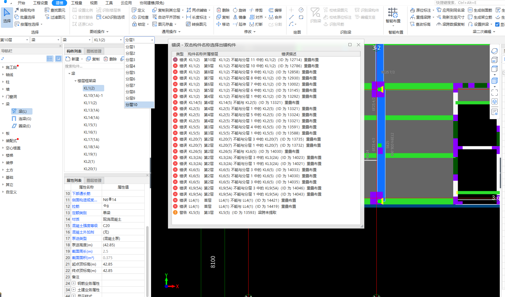Image resolution: width=505 pixels, height=297 pixels.
Task: Open the 工程量 ribbon tab
Action: coord(77,3)
